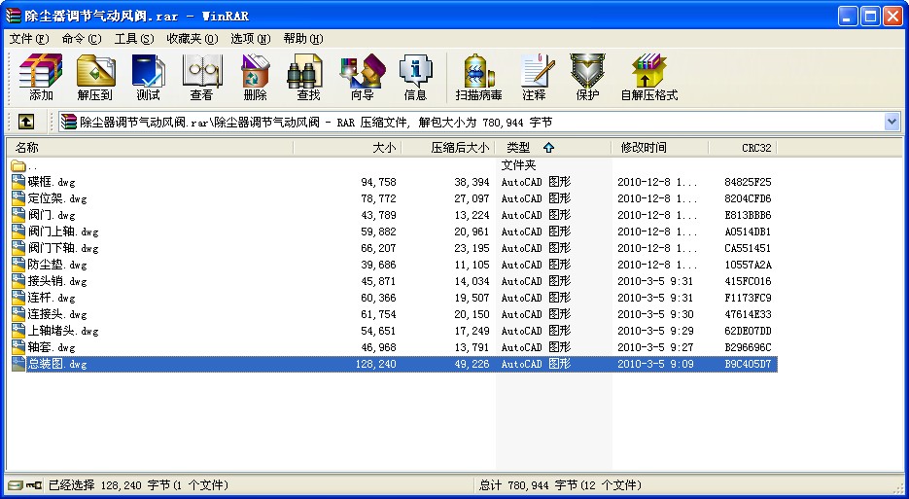Open the 自解压格式 SFX icon
The image size is (909, 499).
coord(649,77)
